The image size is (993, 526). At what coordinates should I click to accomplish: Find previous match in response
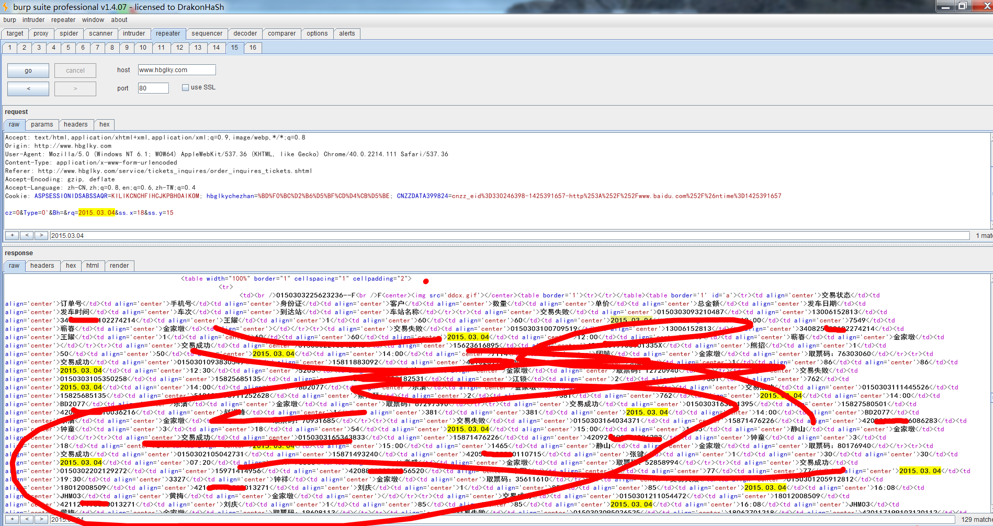pyautogui.click(x=27, y=519)
